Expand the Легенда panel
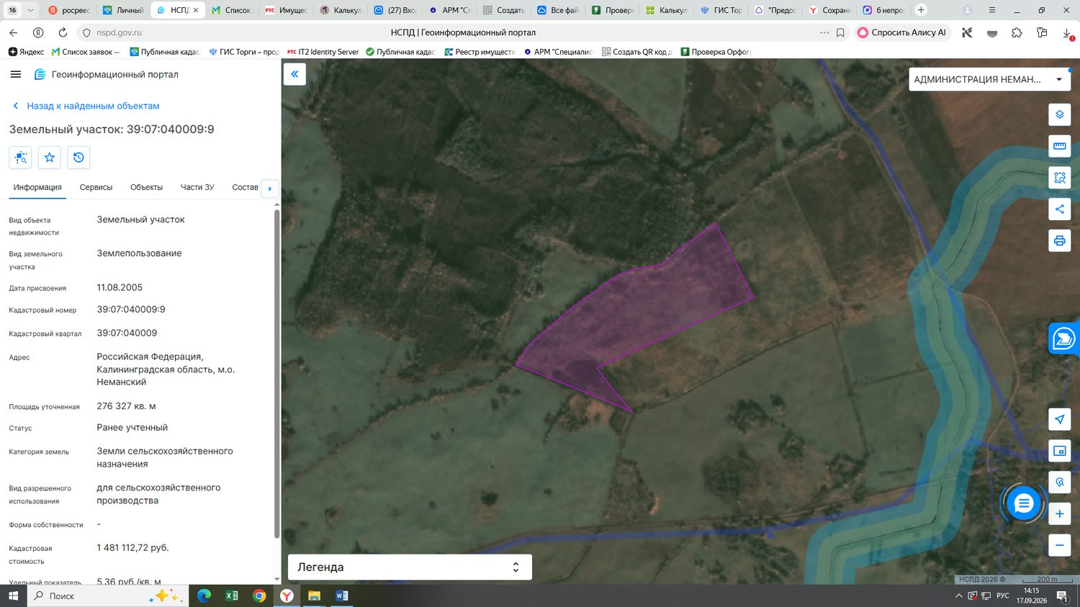1080x607 pixels. pos(410,567)
